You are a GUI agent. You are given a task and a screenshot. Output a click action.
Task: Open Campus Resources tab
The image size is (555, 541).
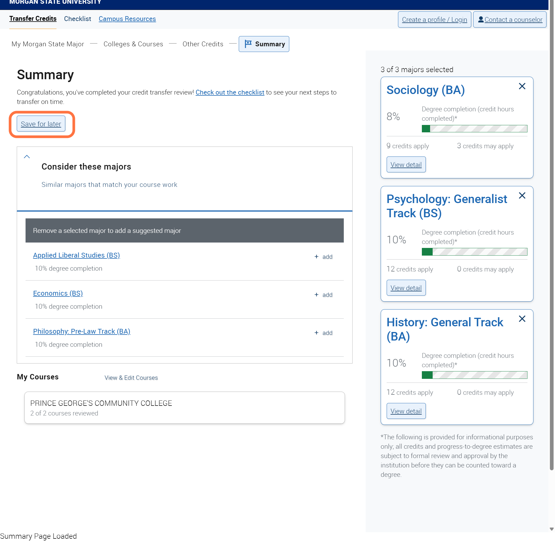[127, 19]
